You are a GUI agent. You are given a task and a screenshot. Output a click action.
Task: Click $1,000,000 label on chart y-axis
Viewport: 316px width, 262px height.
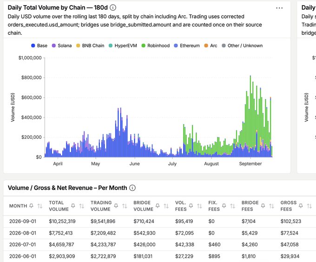[30, 58]
